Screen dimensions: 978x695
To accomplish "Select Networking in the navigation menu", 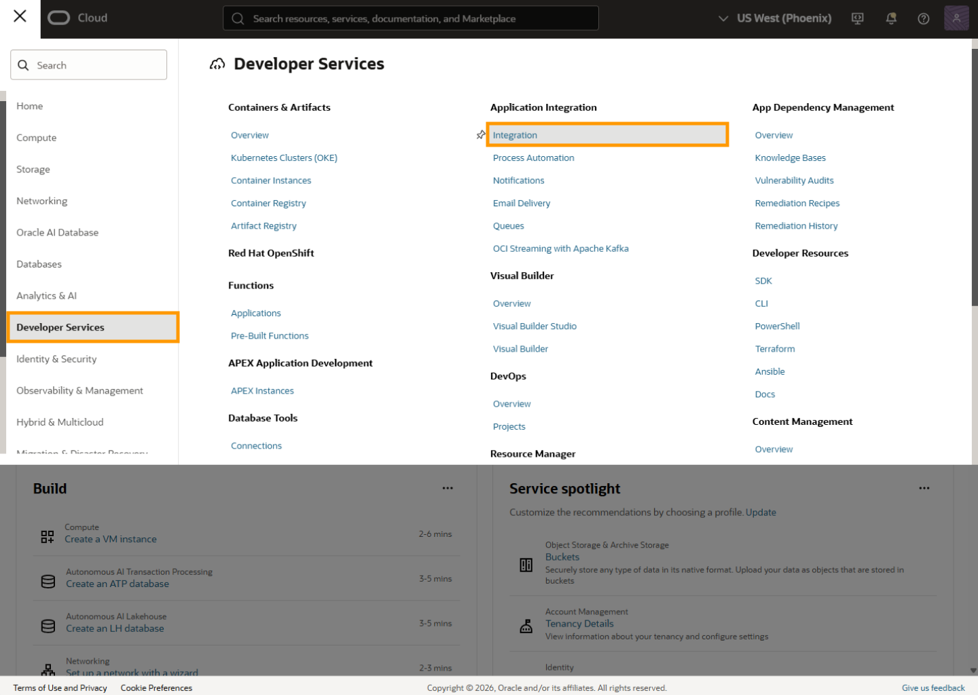I will tap(42, 201).
